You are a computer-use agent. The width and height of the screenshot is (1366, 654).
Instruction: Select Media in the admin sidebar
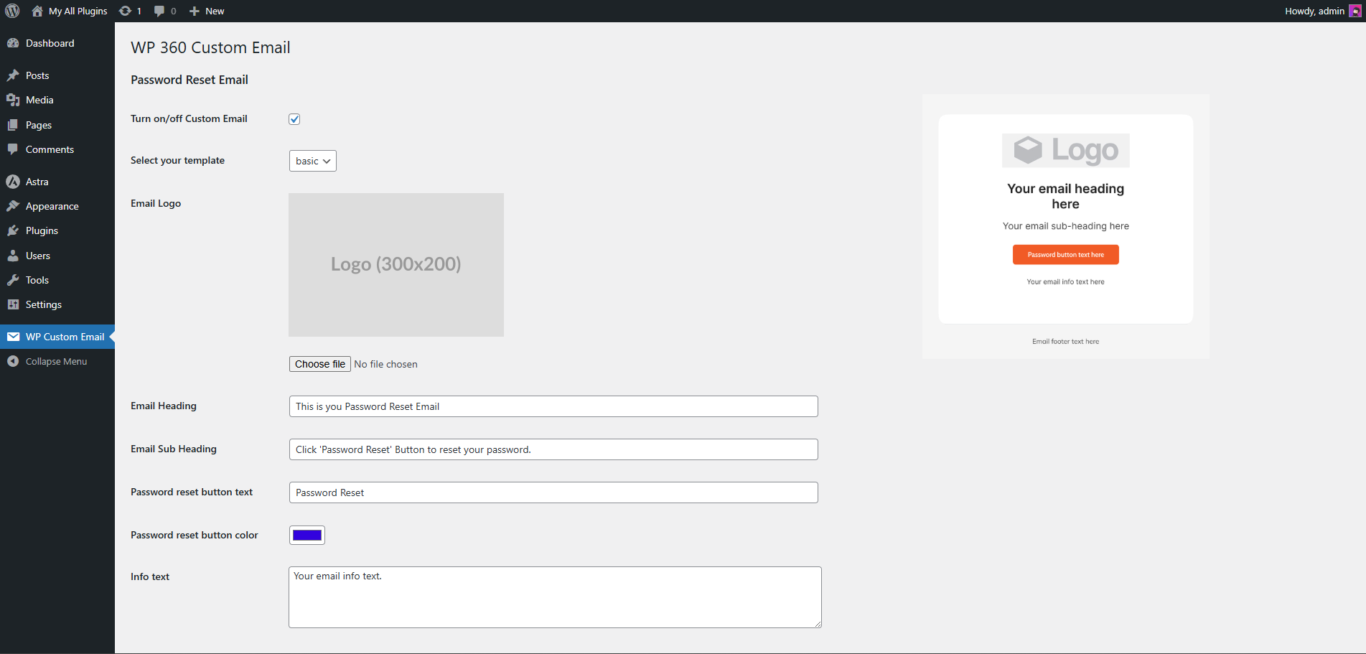38,100
